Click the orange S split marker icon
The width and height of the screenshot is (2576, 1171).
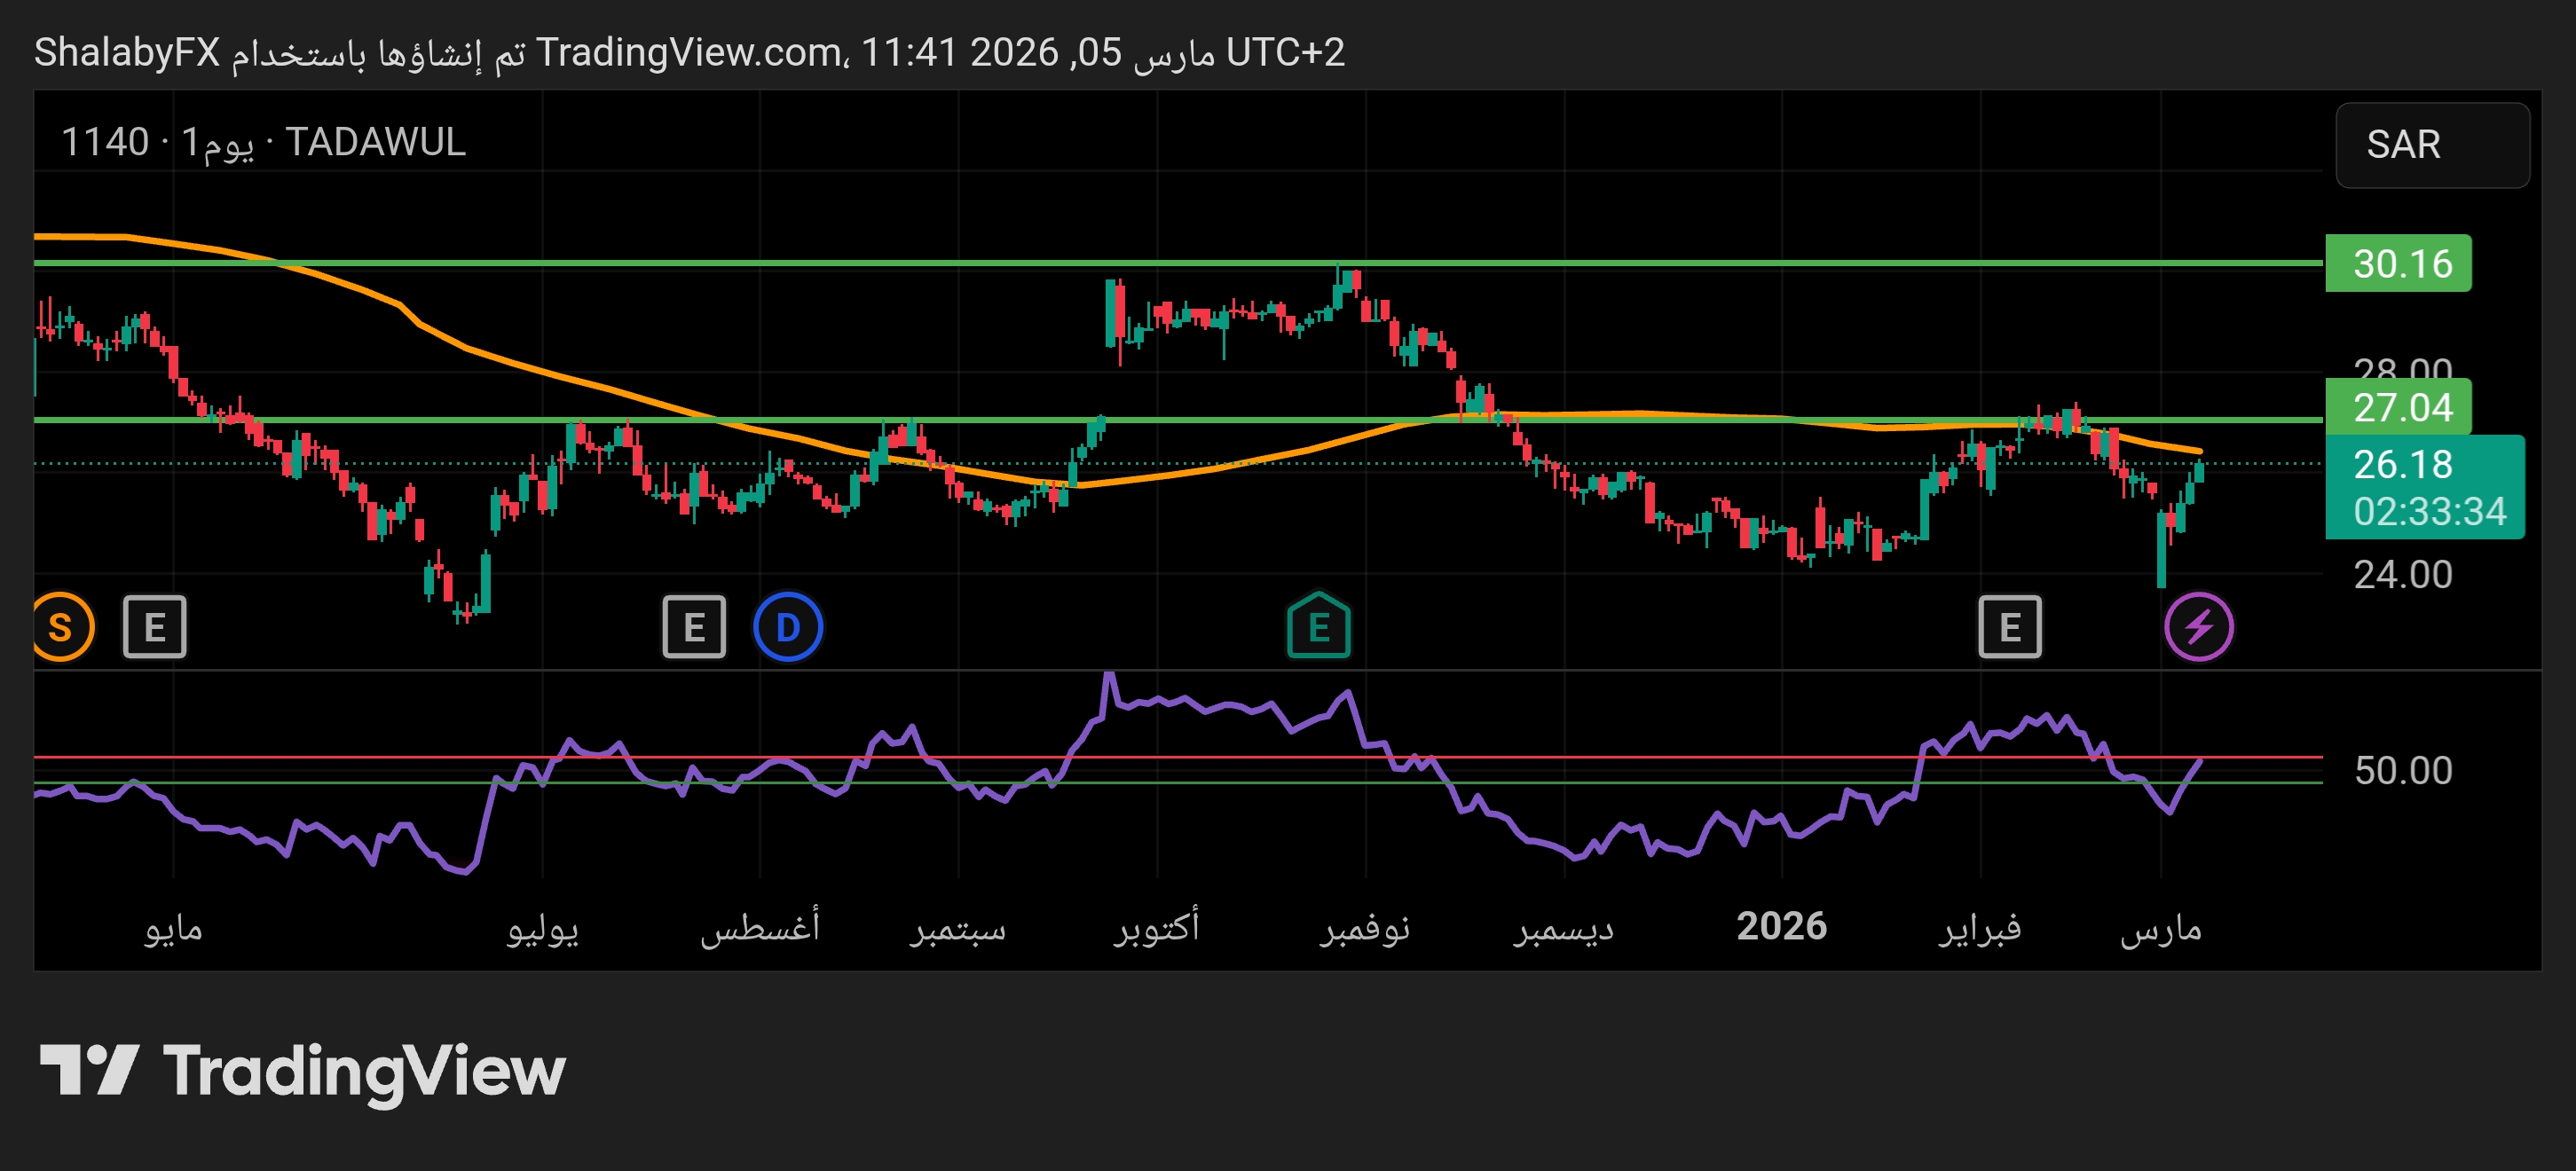60,628
